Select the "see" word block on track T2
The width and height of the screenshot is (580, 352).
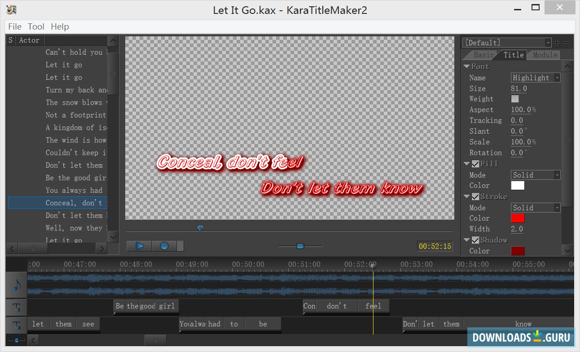point(88,324)
